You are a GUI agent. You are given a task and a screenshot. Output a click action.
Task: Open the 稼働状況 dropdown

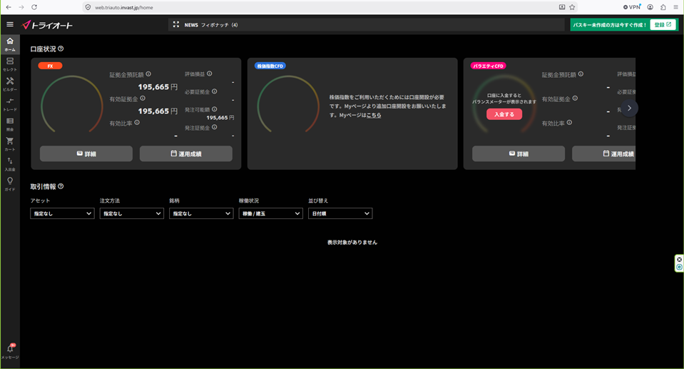pyautogui.click(x=271, y=213)
